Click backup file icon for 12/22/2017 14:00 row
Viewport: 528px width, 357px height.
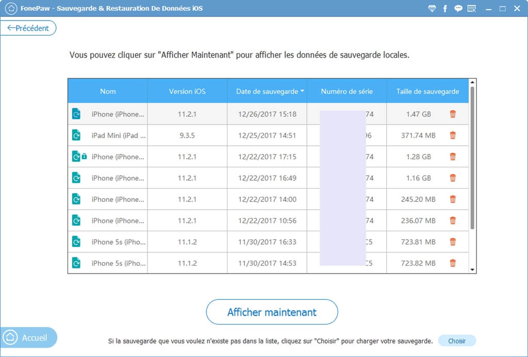tap(76, 199)
